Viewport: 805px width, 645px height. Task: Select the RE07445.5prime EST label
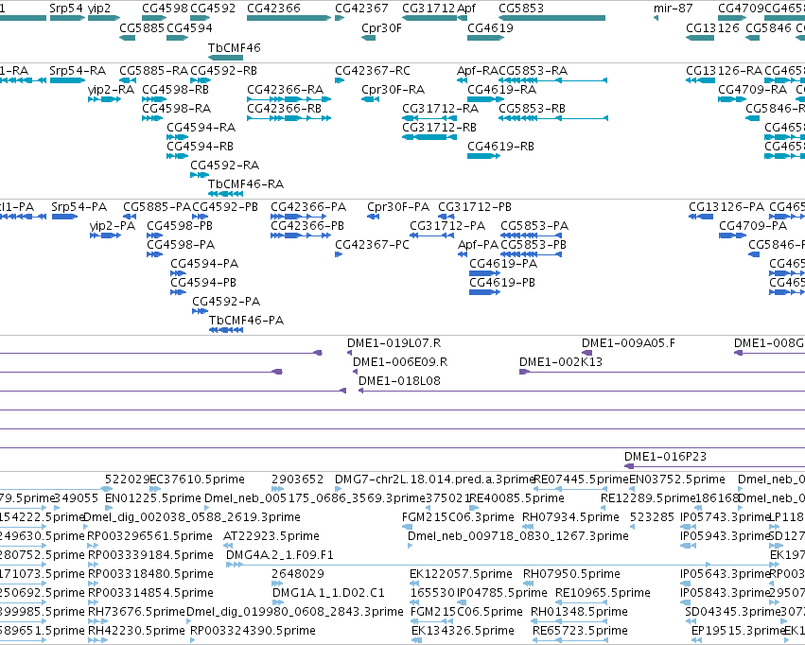[x=581, y=479]
